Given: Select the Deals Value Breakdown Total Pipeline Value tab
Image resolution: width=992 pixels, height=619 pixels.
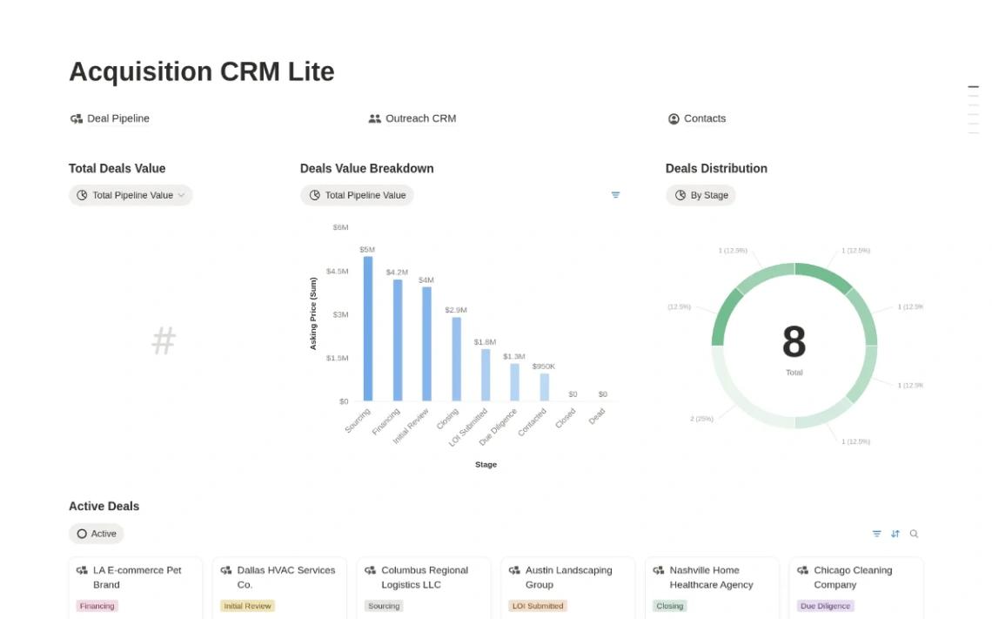Looking at the screenshot, I should [357, 195].
